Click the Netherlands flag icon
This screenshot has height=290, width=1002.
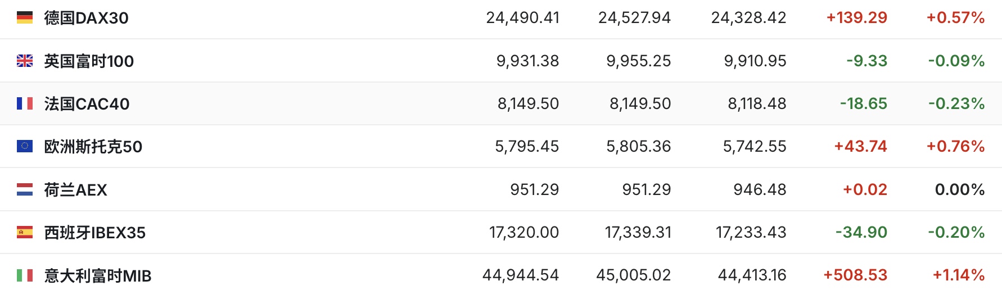(25, 189)
